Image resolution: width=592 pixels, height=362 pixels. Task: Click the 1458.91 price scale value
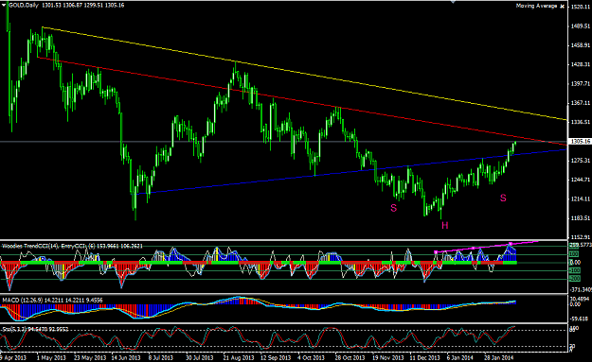pos(581,45)
